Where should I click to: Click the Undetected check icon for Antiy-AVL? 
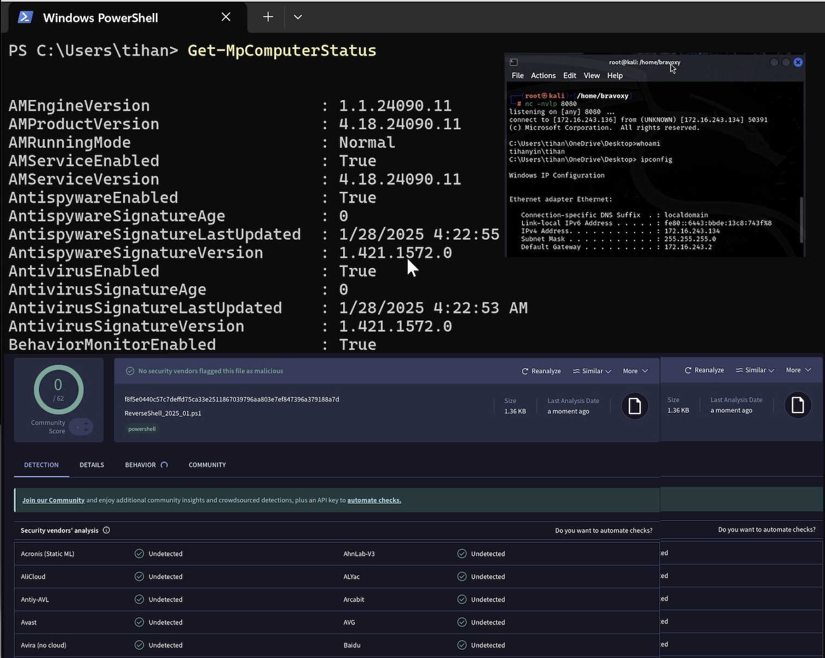139,599
